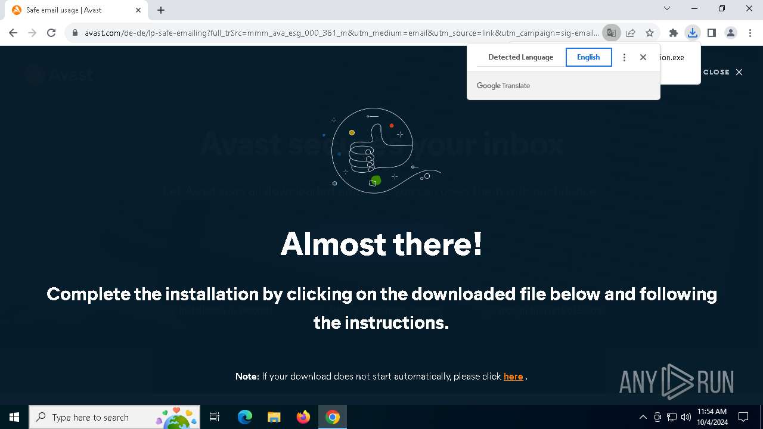Open the volume tray icon

click(686, 417)
